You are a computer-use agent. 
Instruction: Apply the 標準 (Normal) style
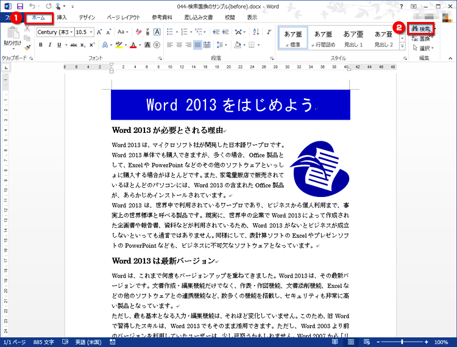coord(293,38)
